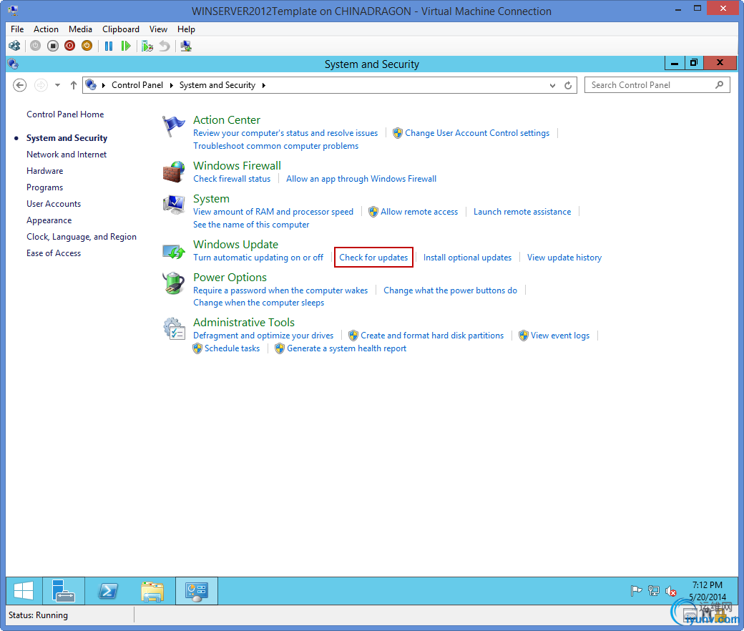
Task: Open the View menu
Action: (158, 29)
